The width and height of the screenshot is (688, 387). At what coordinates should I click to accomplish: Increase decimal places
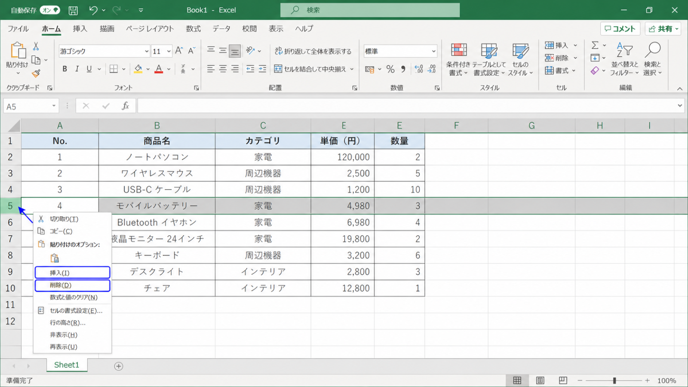point(419,69)
